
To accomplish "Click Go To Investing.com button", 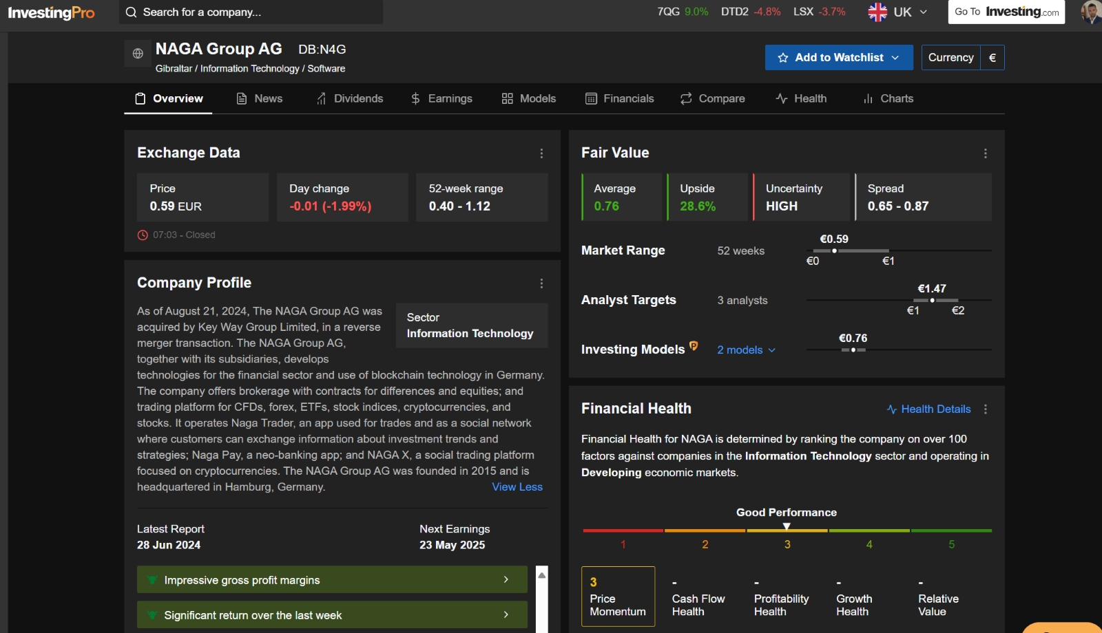I will [1006, 12].
